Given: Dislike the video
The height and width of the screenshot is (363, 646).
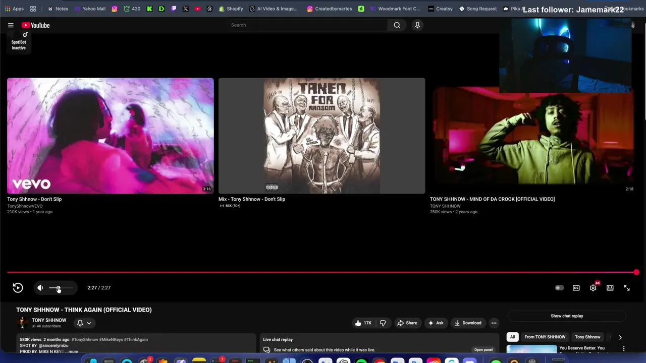Looking at the screenshot, I should [x=383, y=323].
